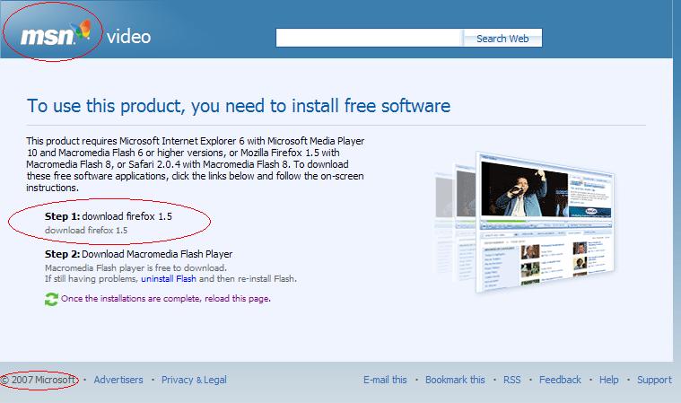681x403 pixels.
Task: Click the Step 1 download firefox 1.5 heading
Action: [x=109, y=216]
